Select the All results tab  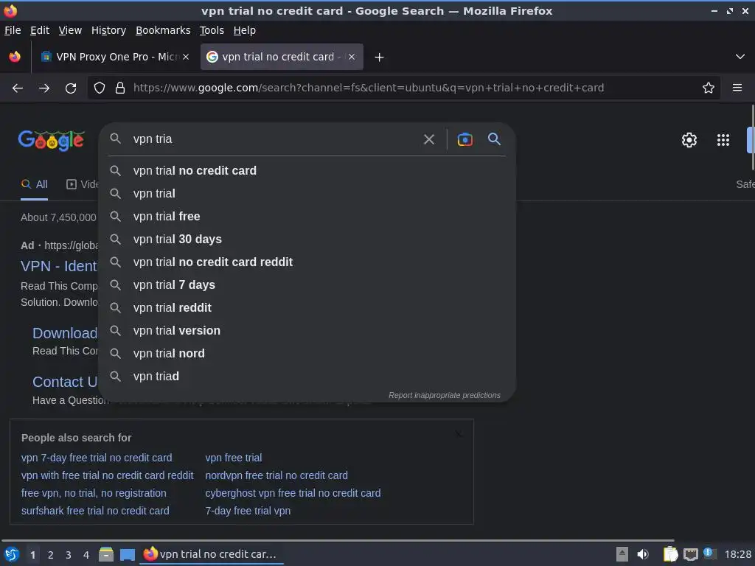[34, 184]
